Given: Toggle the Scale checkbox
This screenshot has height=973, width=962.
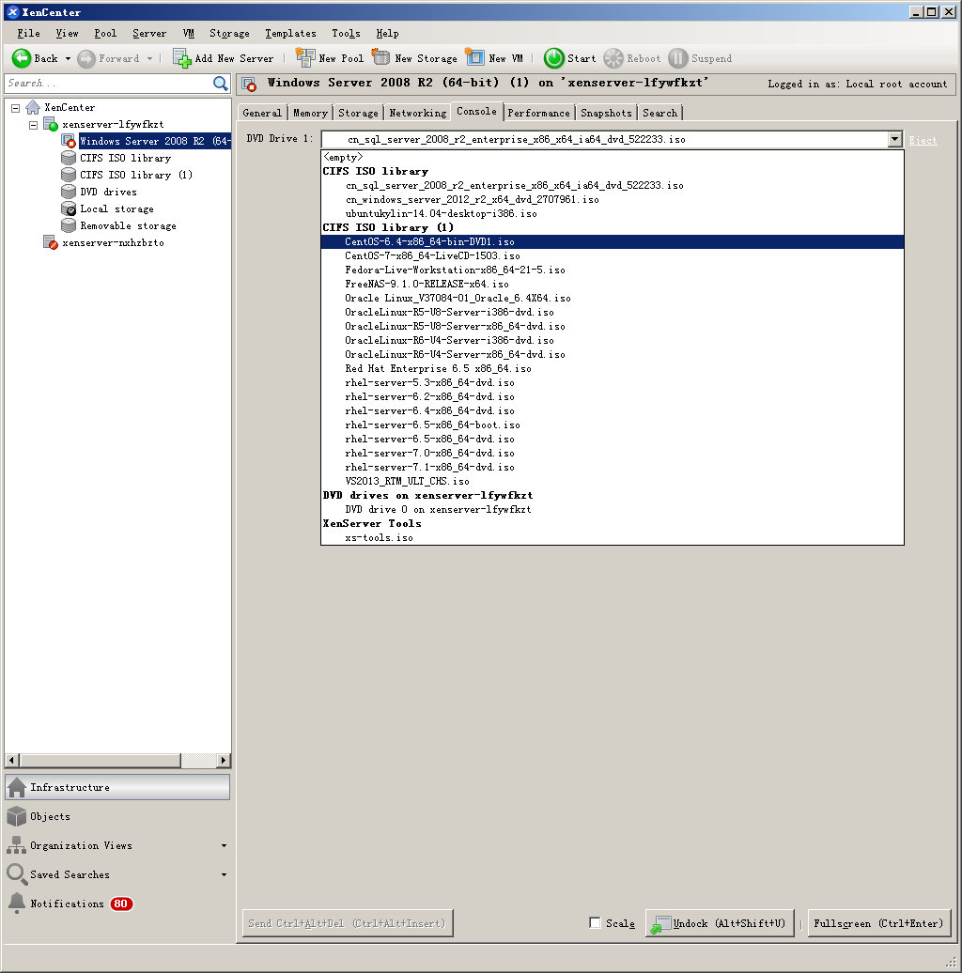Looking at the screenshot, I should point(595,922).
